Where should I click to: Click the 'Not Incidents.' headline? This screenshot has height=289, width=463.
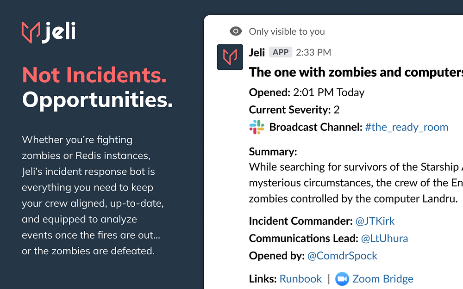[x=94, y=75]
